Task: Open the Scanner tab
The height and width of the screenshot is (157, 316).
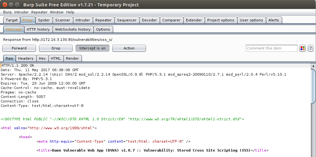Action: (x=63, y=20)
